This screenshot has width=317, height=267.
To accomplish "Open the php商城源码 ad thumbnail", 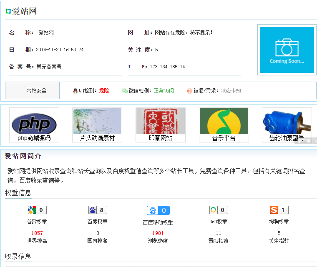I will (34, 122).
